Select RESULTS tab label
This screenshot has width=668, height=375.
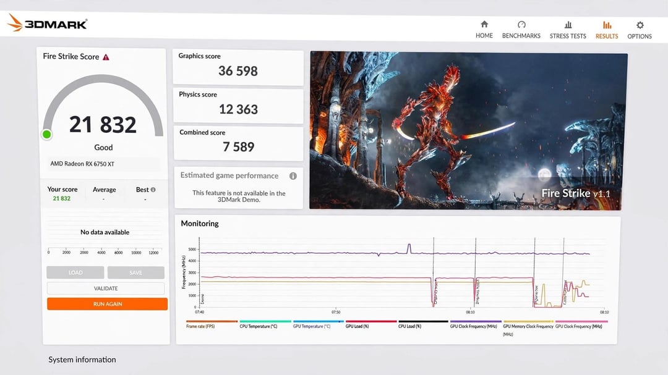pyautogui.click(x=607, y=36)
